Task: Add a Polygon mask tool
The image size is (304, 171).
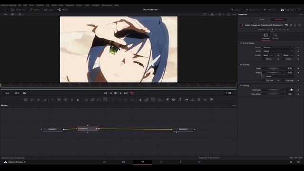Action: click(126, 100)
